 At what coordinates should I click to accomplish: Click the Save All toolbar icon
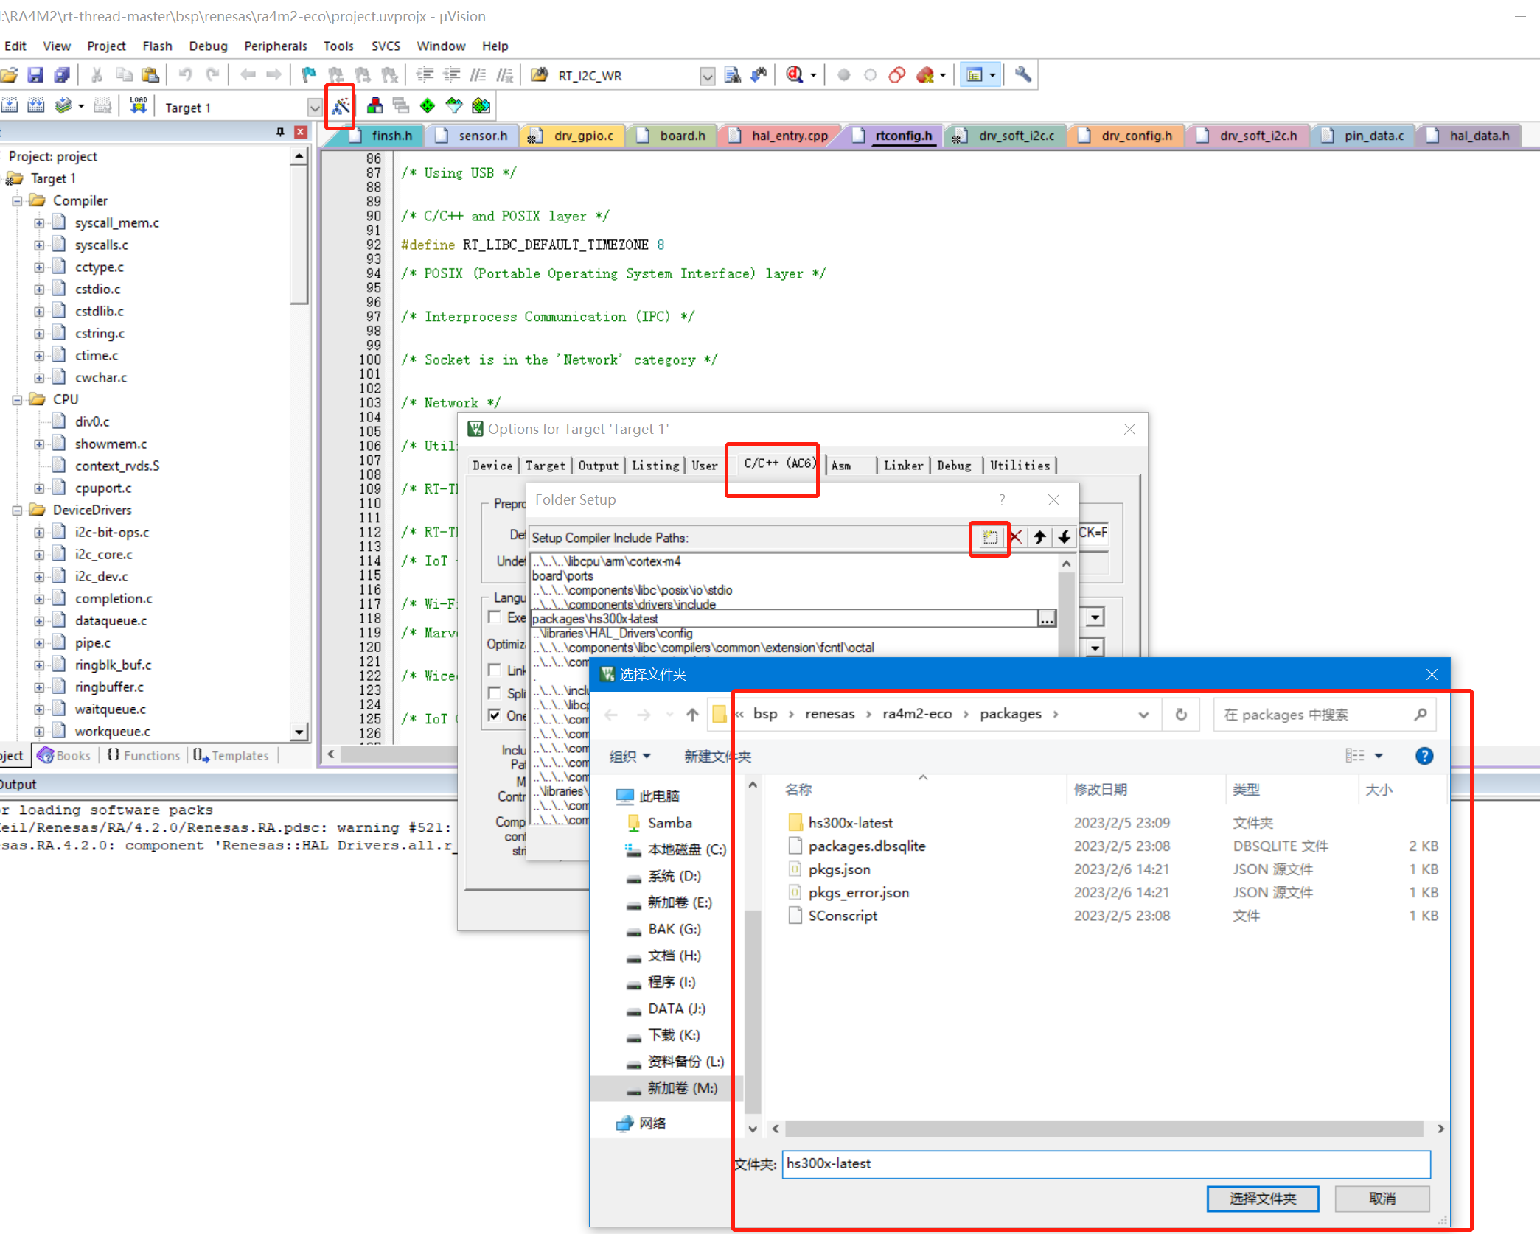pyautogui.click(x=62, y=74)
